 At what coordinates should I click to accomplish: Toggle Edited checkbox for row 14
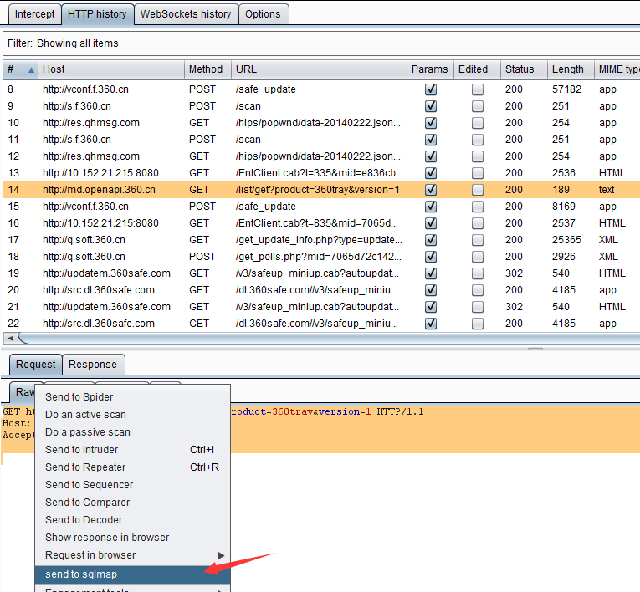477,190
